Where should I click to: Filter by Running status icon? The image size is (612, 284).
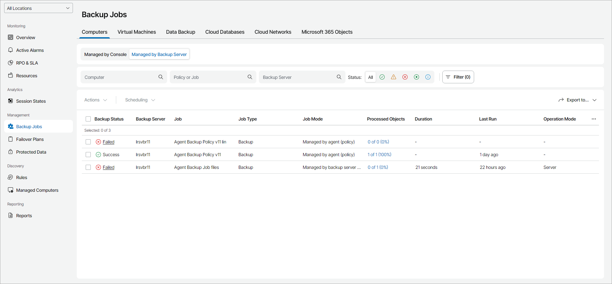tap(416, 77)
